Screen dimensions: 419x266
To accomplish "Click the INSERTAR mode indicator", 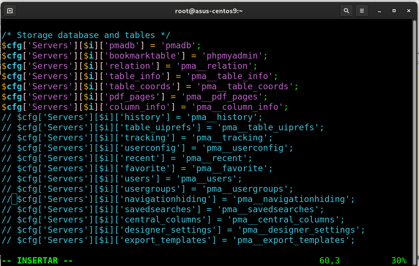I will coord(37,261).
